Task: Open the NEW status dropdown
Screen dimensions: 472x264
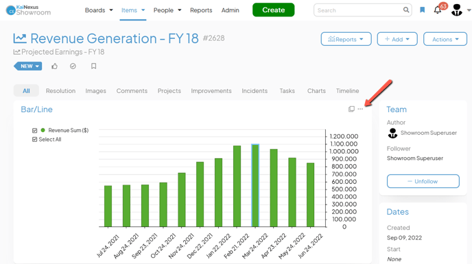Action: click(x=28, y=66)
